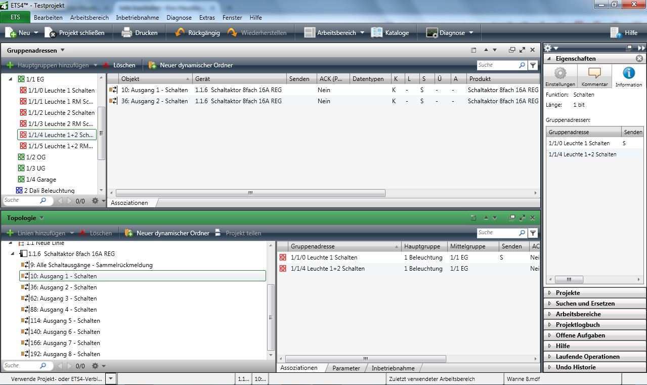The height and width of the screenshot is (385, 647).
Task: Click the Gruppenadressen search field
Action: coord(497,65)
